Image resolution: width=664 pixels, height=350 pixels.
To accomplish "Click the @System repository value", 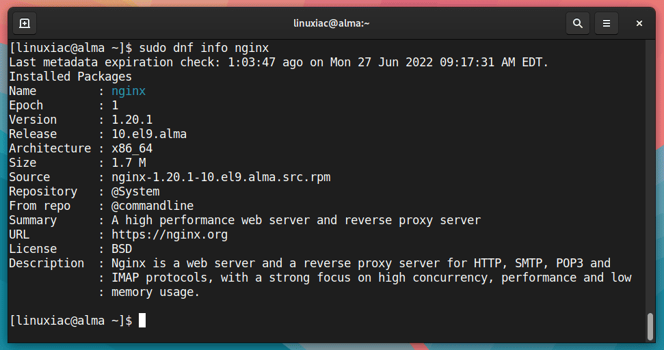I will point(135,191).
